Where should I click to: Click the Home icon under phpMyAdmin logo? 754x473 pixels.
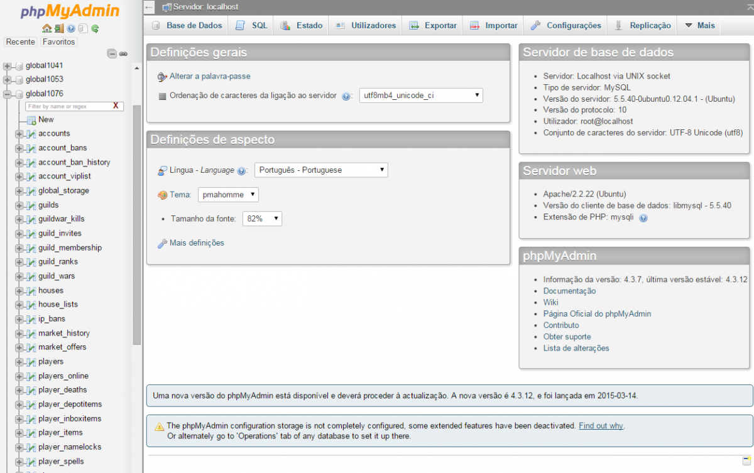tap(46, 28)
